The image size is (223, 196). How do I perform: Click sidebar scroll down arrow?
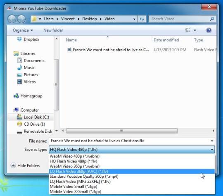[57, 131]
